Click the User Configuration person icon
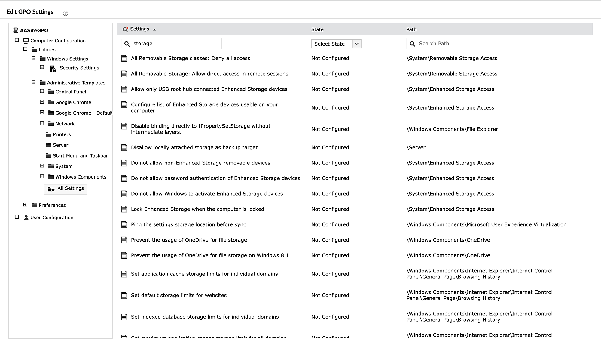This screenshot has height=343, width=601. [x=26, y=217]
